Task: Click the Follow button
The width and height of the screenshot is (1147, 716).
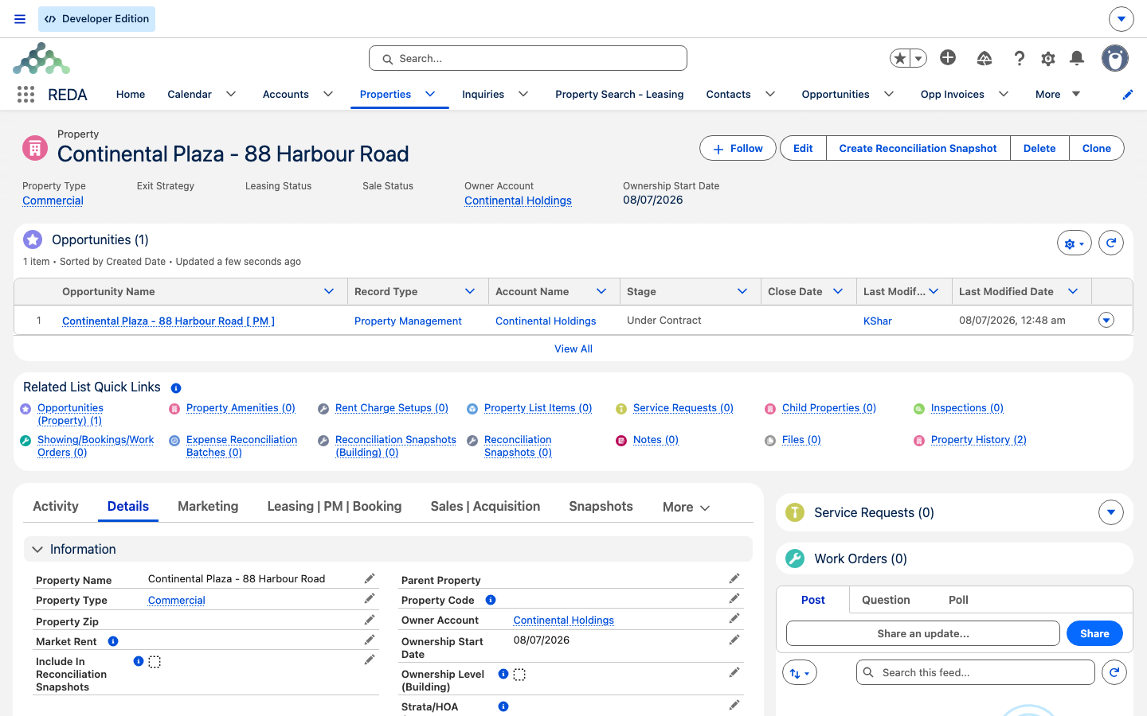Action: (738, 148)
